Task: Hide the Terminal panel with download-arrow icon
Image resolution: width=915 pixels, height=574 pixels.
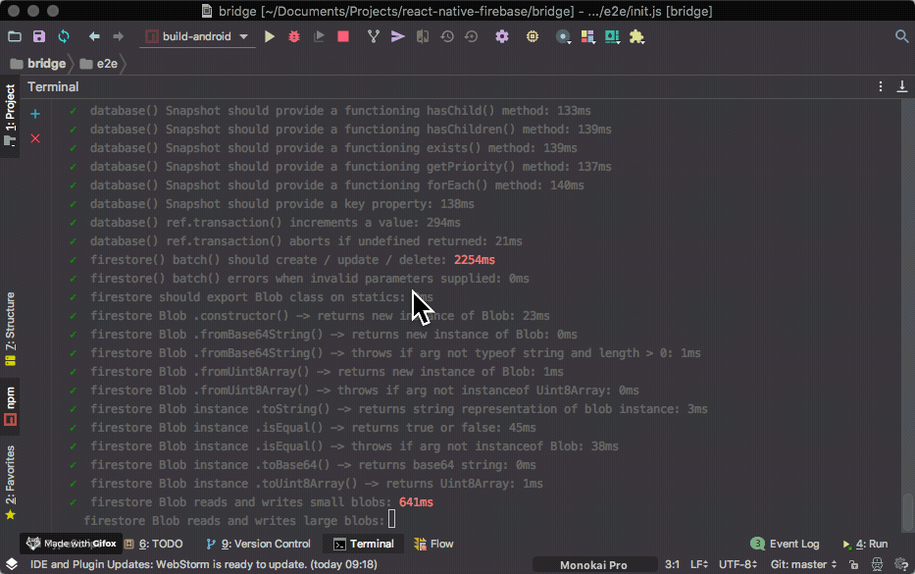Action: [x=901, y=86]
